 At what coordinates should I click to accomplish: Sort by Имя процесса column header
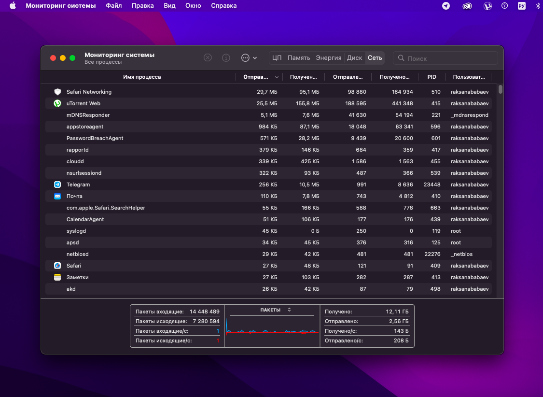click(142, 77)
